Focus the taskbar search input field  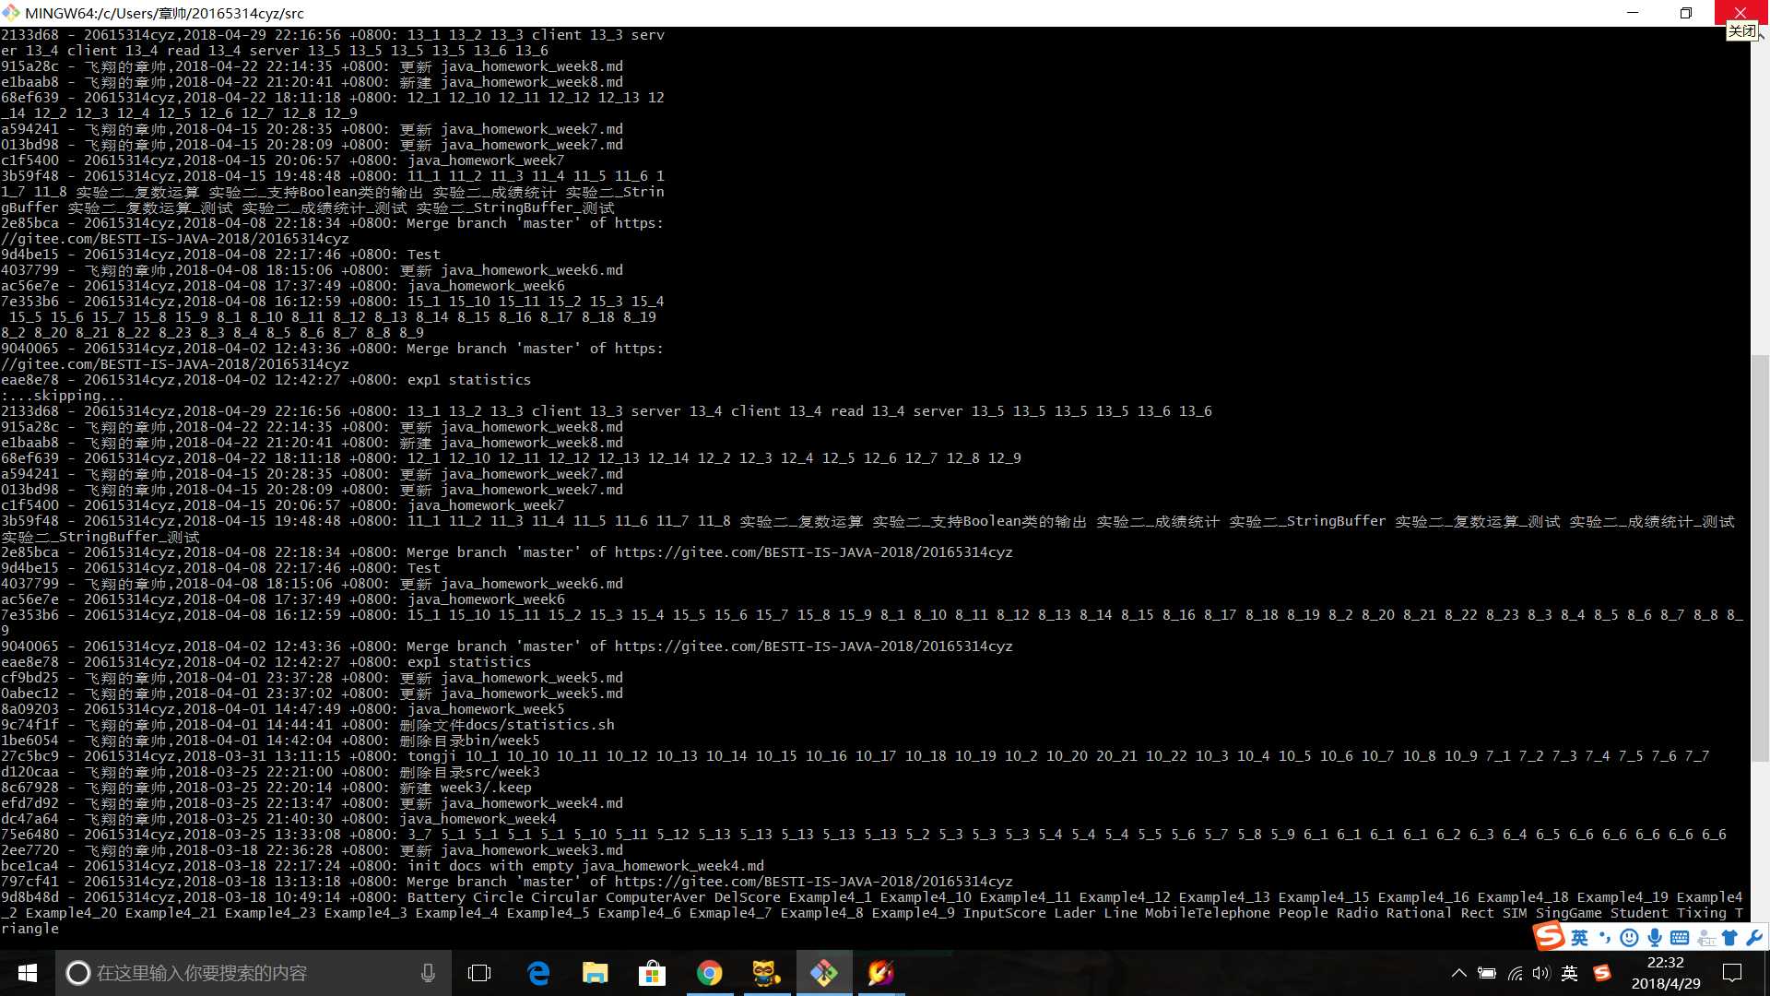[x=253, y=973]
